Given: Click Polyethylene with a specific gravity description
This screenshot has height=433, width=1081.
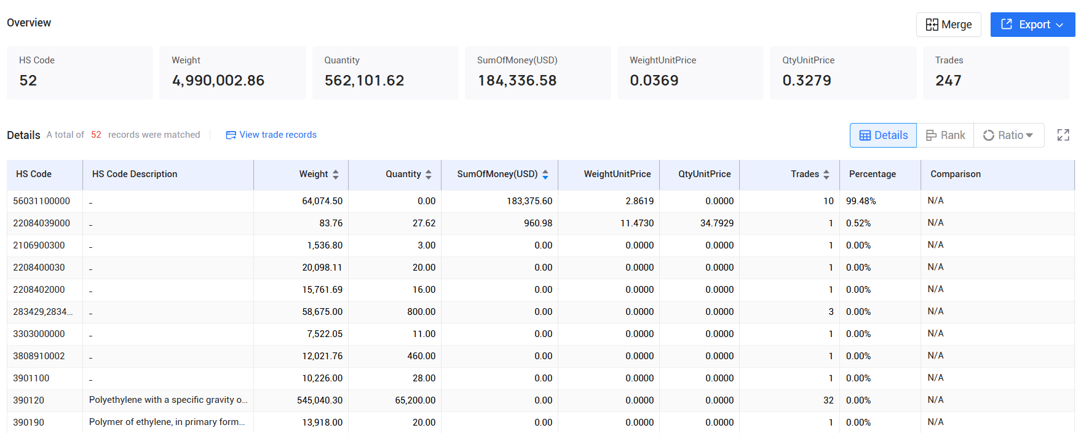Looking at the screenshot, I should pyautogui.click(x=168, y=400).
